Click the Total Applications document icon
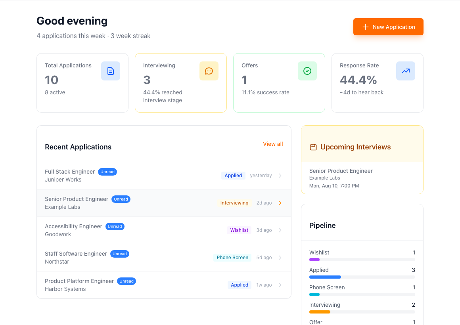The height and width of the screenshot is (325, 460). pyautogui.click(x=111, y=71)
